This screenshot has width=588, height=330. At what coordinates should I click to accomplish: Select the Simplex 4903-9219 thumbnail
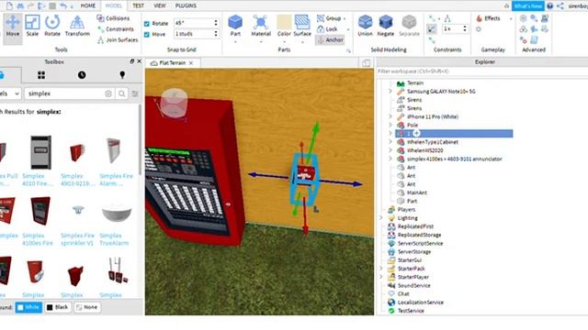tap(77, 152)
